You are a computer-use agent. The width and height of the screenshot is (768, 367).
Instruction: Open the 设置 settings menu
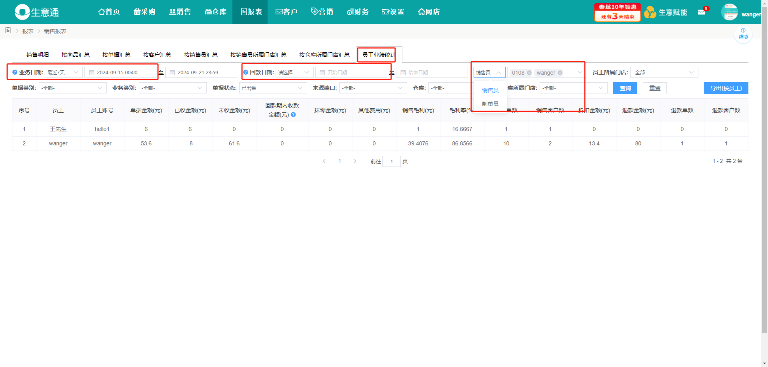(x=393, y=12)
